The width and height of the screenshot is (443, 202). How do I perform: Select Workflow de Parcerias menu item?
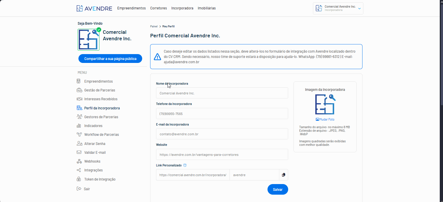click(102, 134)
